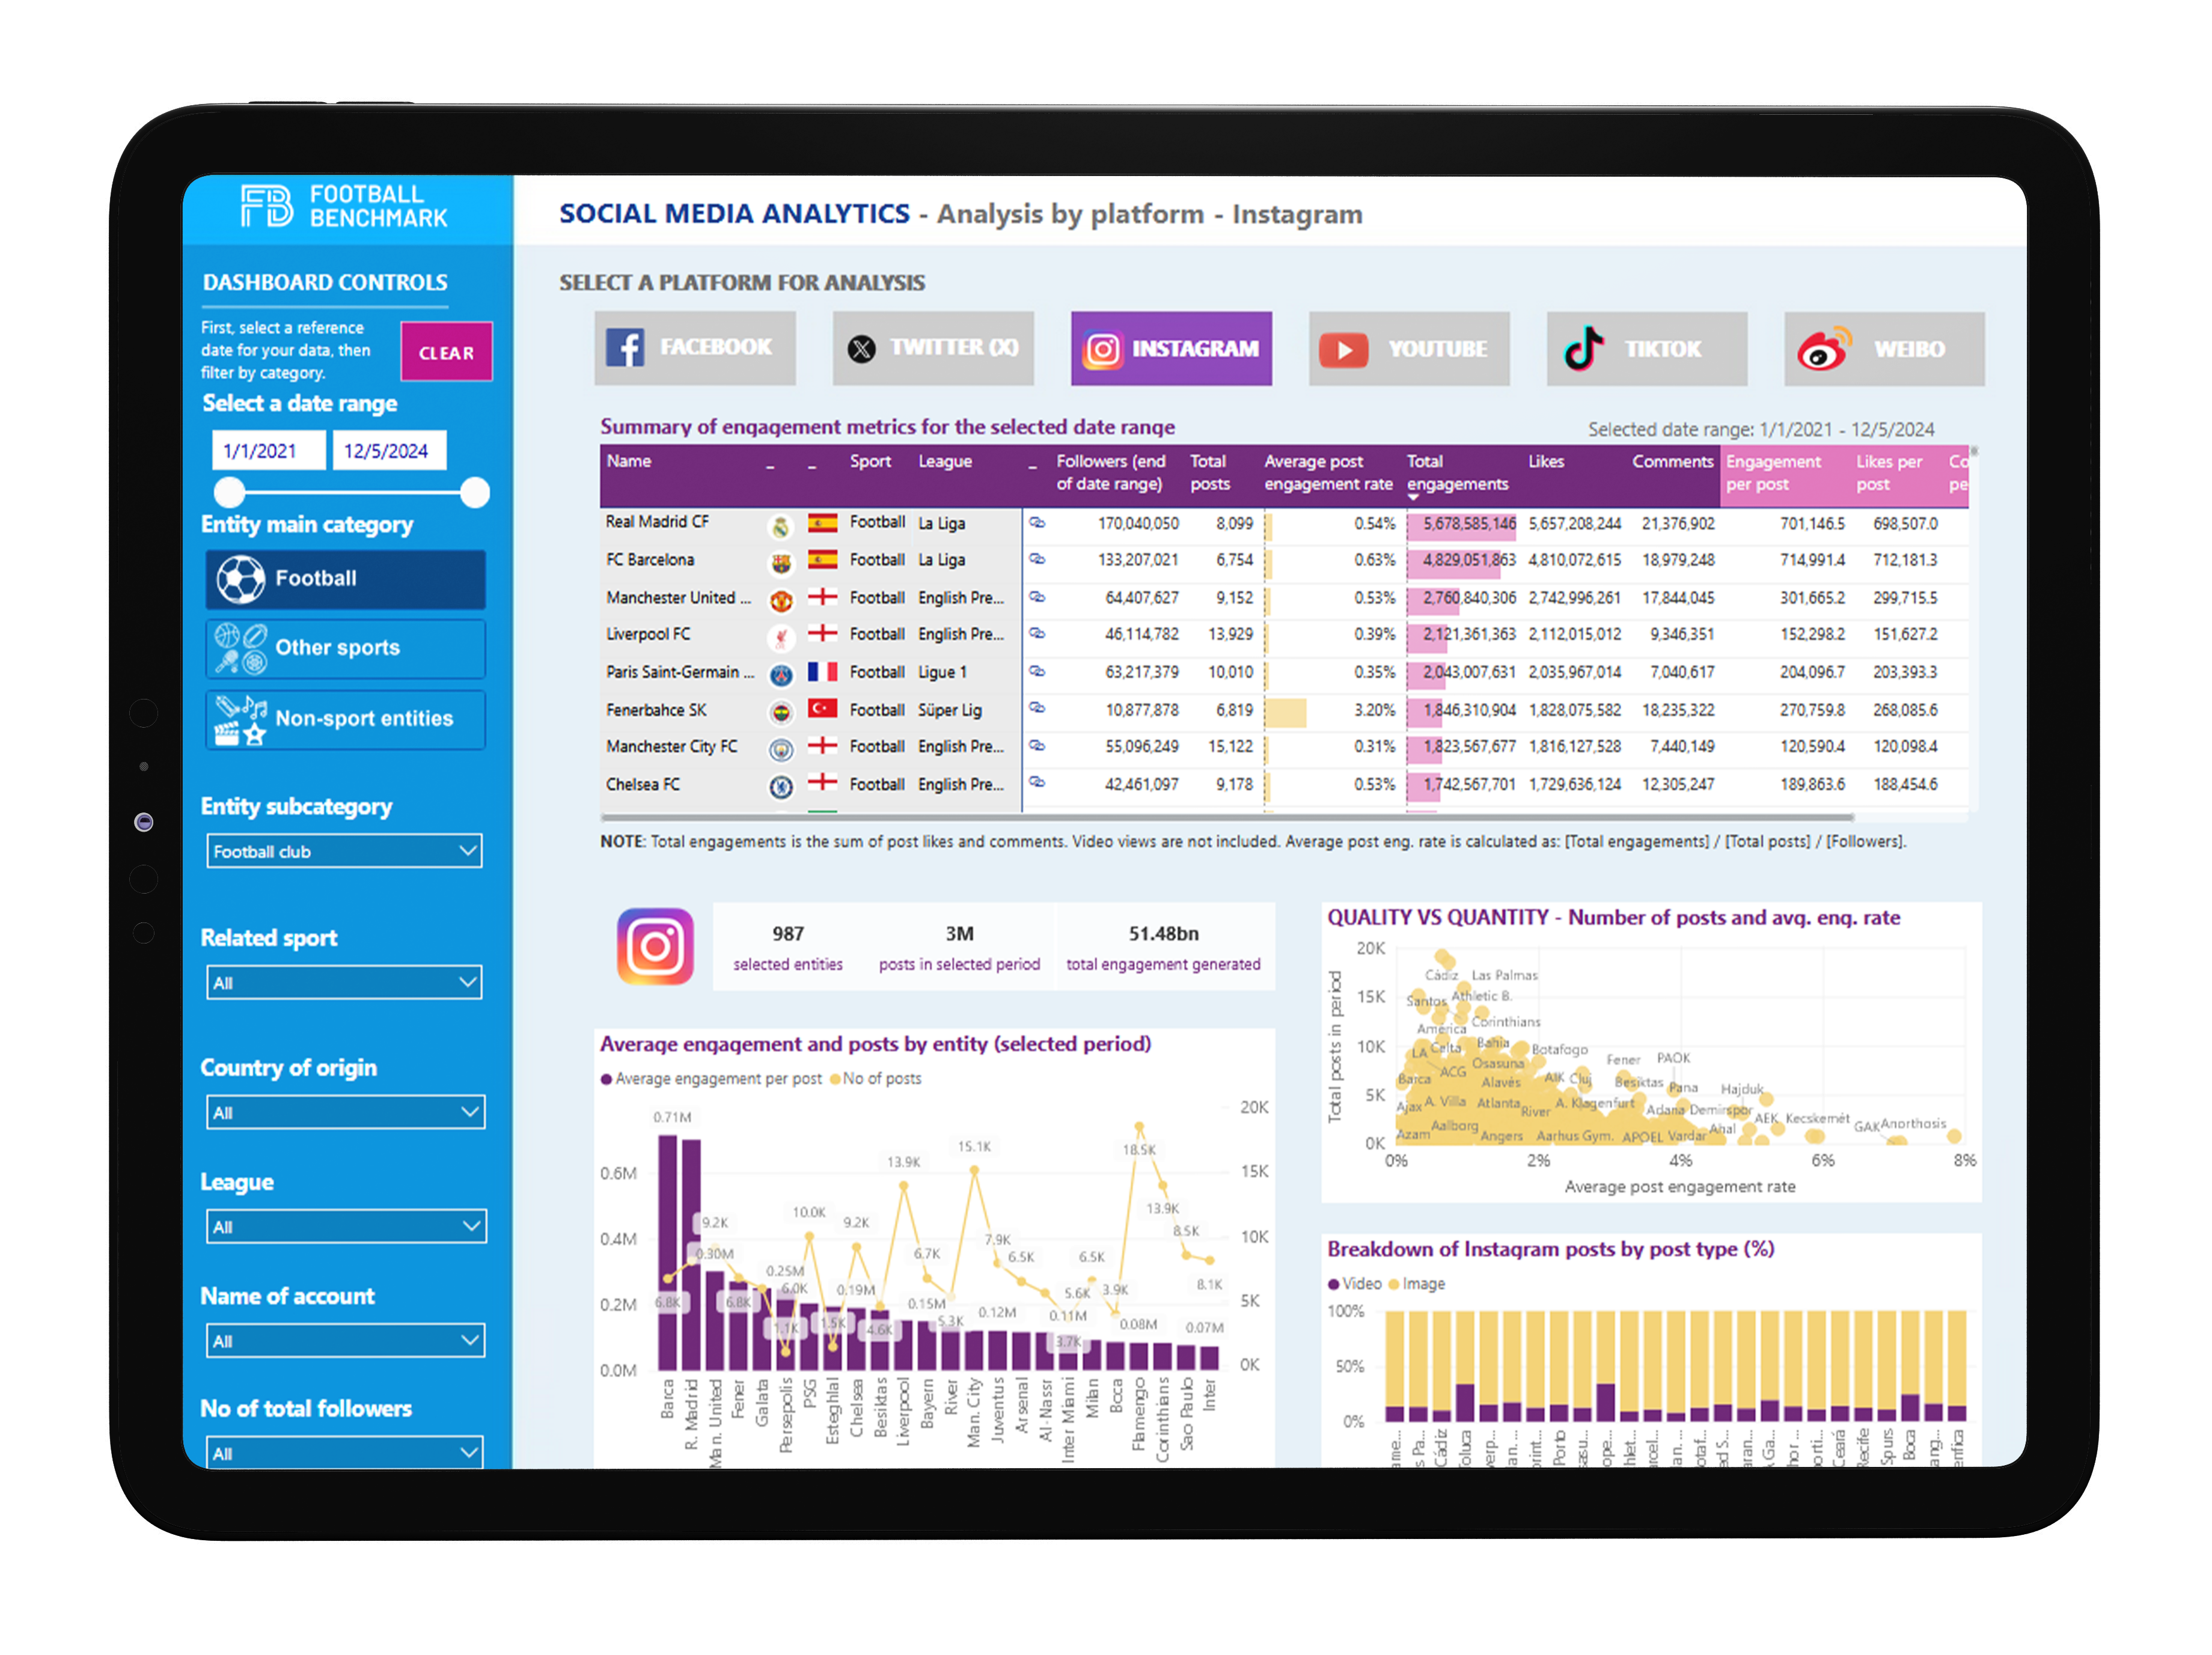Click the Paris Saint-Germain club crest
The image size is (2212, 1655).
coord(781,675)
